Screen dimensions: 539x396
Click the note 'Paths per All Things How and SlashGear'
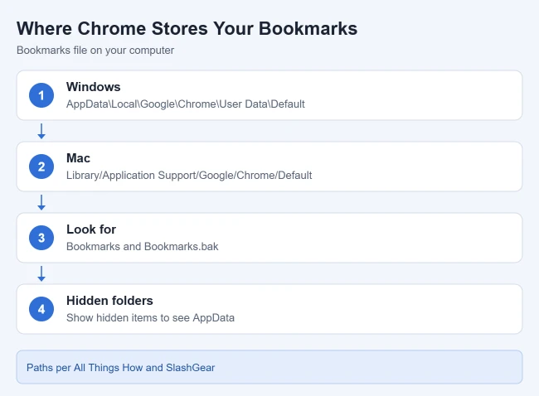(121, 368)
